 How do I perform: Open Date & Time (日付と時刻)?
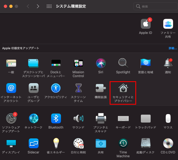pos(78,143)
